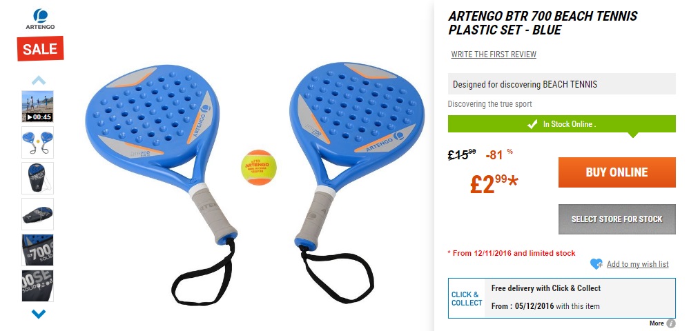The width and height of the screenshot is (689, 331).
Task: Click the Artengo brand logo
Action: coord(40,19)
